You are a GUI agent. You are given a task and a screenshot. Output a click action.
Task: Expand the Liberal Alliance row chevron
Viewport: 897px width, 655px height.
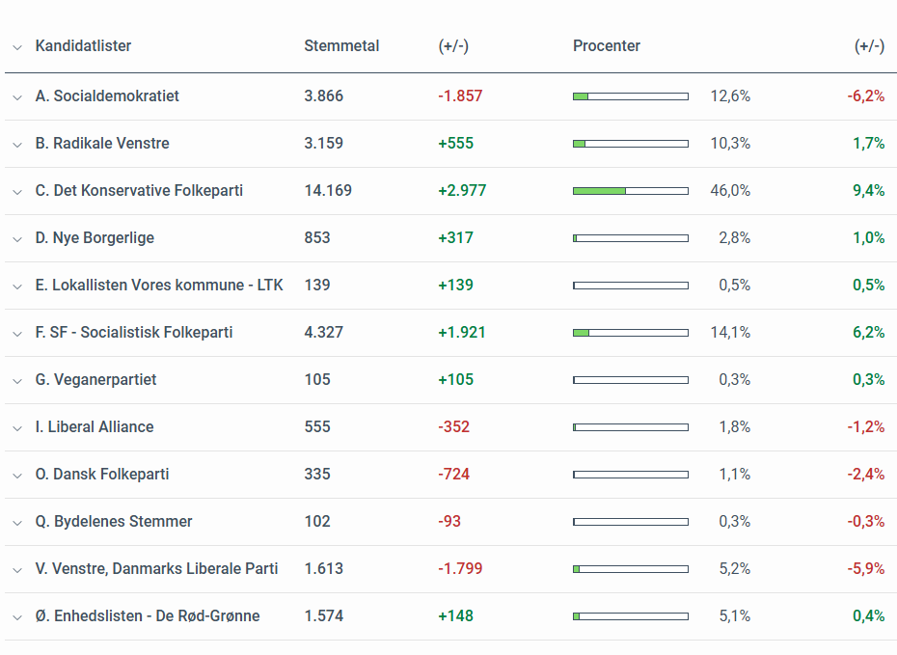coord(17,427)
